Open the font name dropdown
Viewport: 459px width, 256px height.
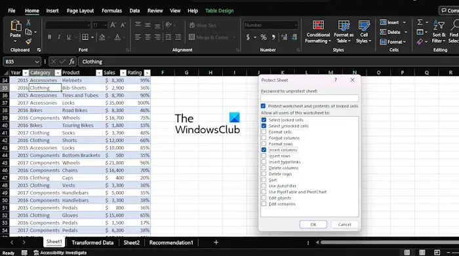pos(89,25)
